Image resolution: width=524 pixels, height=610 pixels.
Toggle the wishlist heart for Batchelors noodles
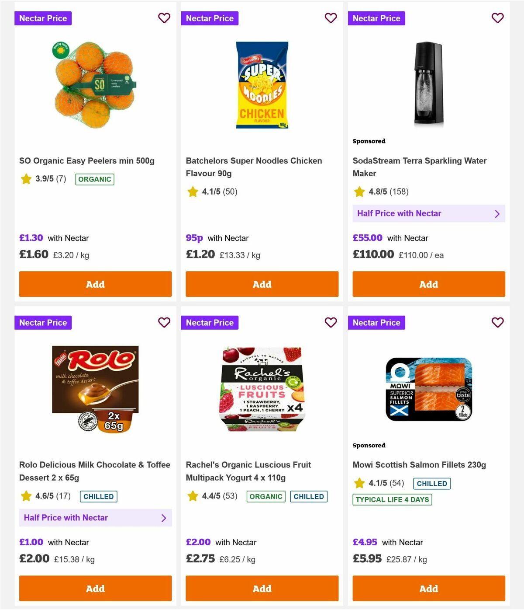click(331, 18)
